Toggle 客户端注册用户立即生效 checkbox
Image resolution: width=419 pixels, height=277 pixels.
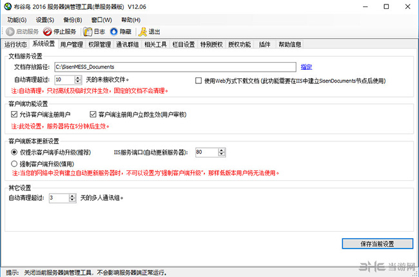click(x=93, y=114)
